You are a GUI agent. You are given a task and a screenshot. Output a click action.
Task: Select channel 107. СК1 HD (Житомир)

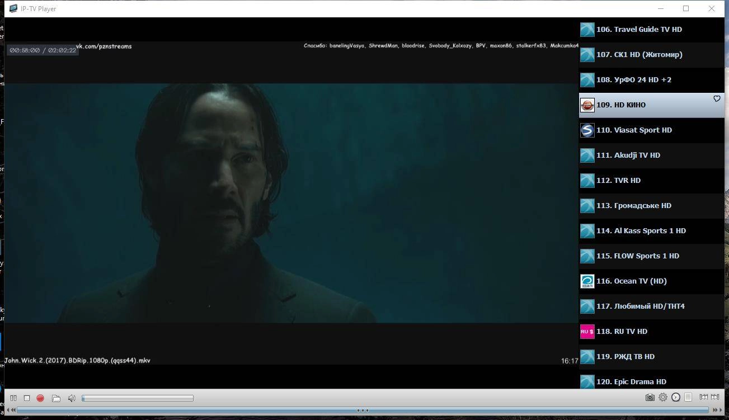pyautogui.click(x=651, y=55)
